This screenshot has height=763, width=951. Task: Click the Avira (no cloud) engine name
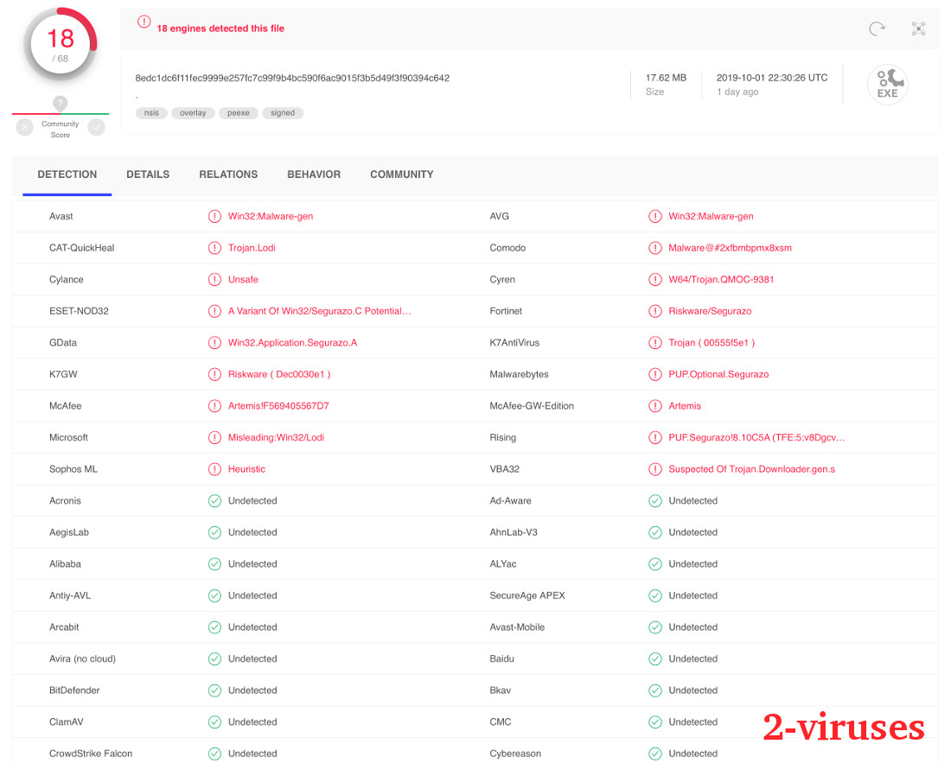click(82, 658)
